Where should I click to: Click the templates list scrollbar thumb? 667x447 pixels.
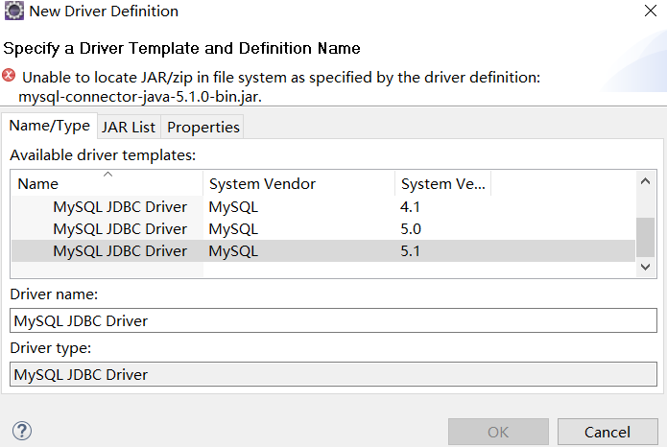click(x=645, y=237)
